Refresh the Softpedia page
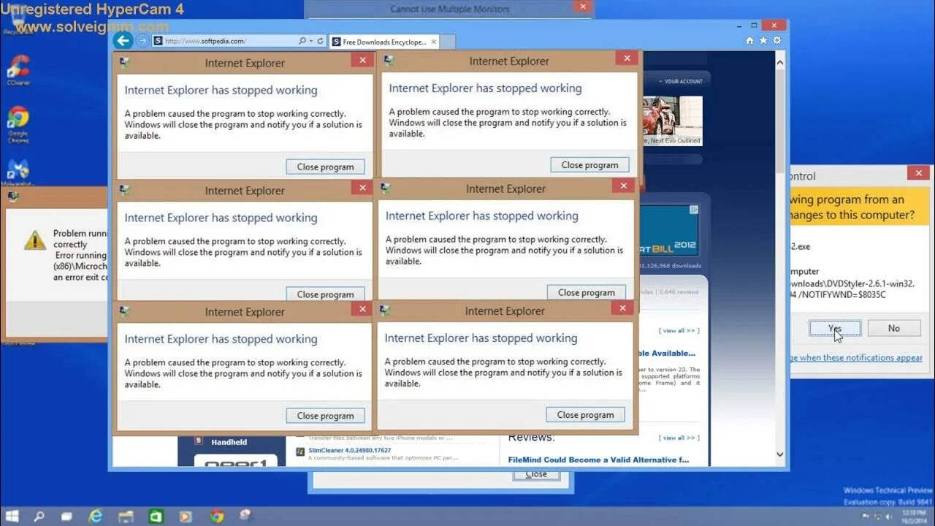Screen dimensions: 935x526 pos(320,41)
